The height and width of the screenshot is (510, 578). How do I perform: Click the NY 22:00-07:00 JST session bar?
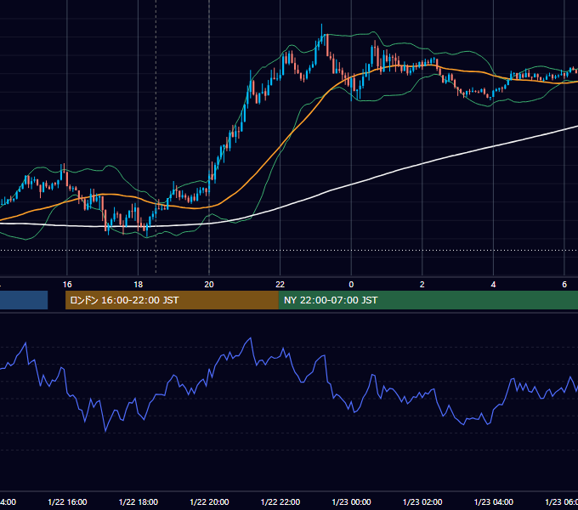point(428,300)
